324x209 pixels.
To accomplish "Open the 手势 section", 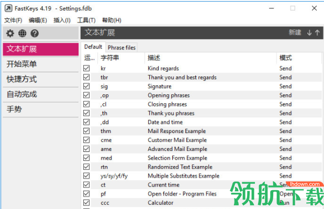I will tap(41, 109).
